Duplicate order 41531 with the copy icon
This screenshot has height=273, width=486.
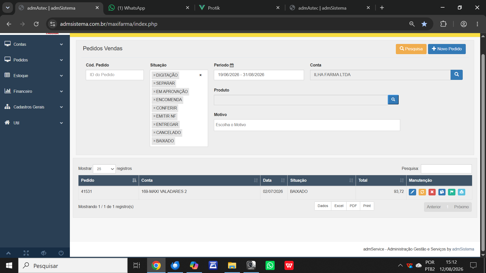point(442,192)
